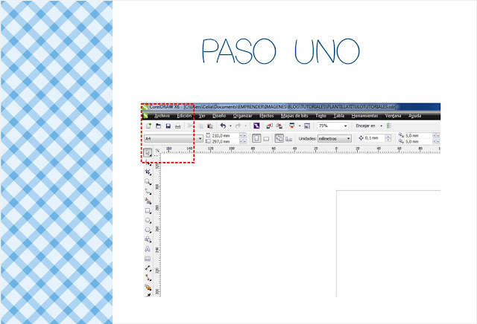Viewport: 477px width, 324px height.
Task: Open the Texto menu
Action: pyautogui.click(x=320, y=116)
